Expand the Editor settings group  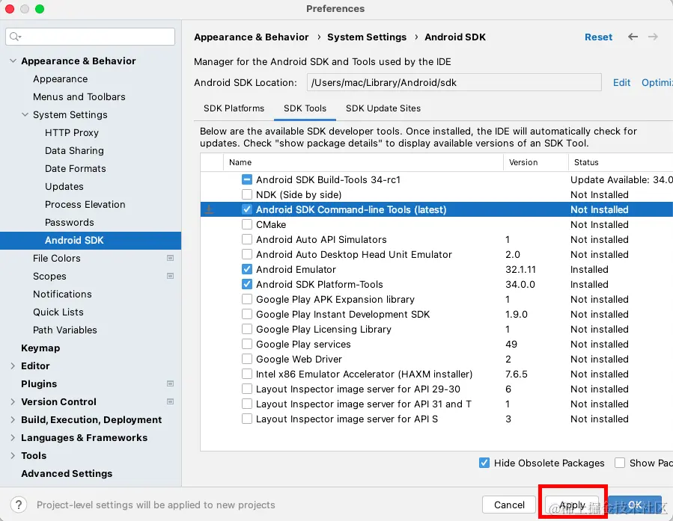[13, 366]
